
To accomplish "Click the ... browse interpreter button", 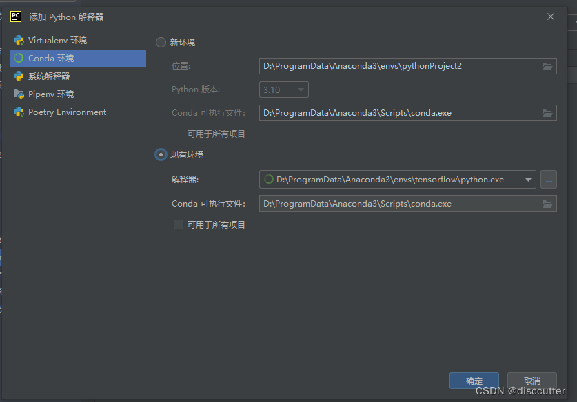I will pos(549,180).
